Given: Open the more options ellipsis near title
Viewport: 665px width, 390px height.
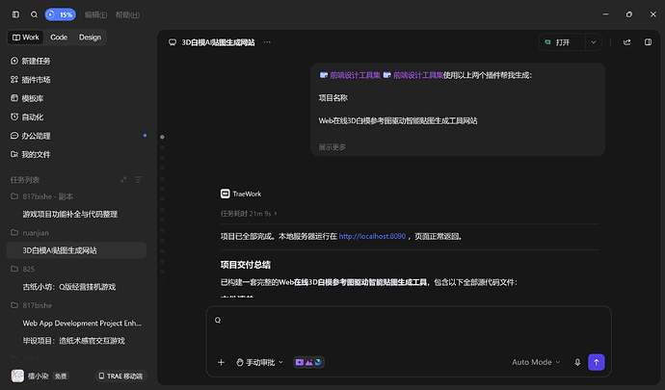Looking at the screenshot, I should tap(267, 42).
